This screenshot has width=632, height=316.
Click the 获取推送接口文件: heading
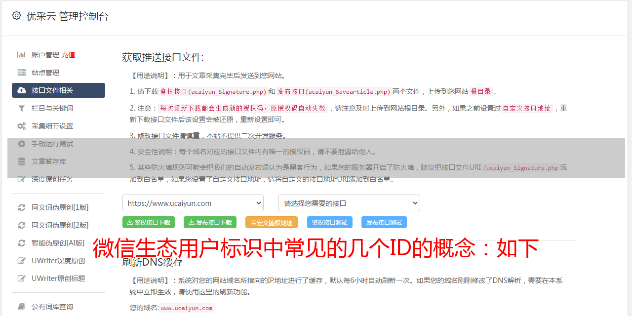163,57
